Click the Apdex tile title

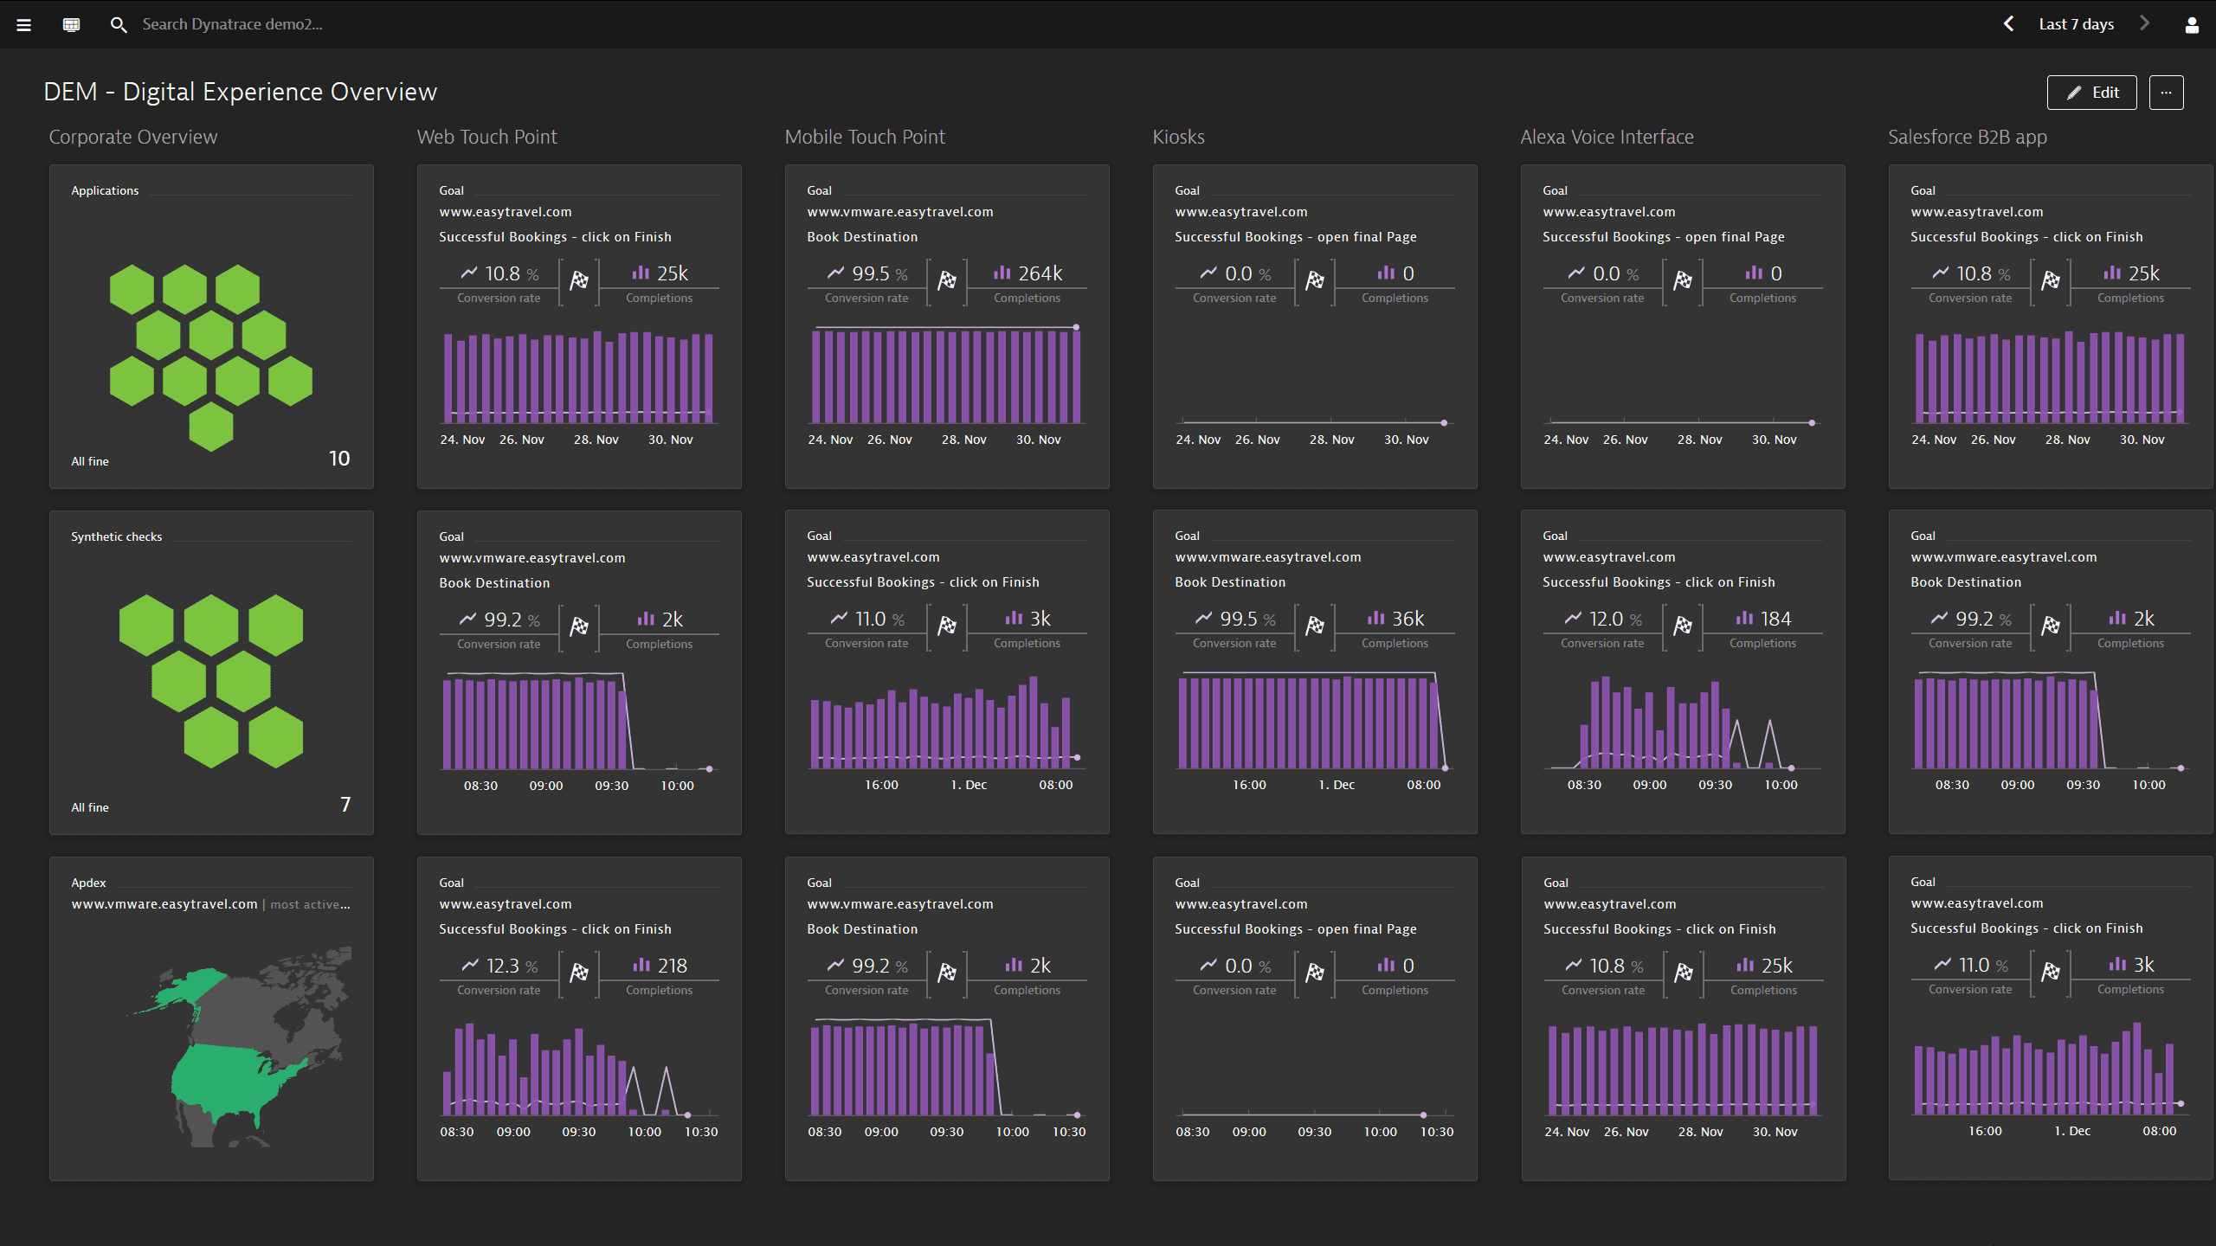pos(88,883)
